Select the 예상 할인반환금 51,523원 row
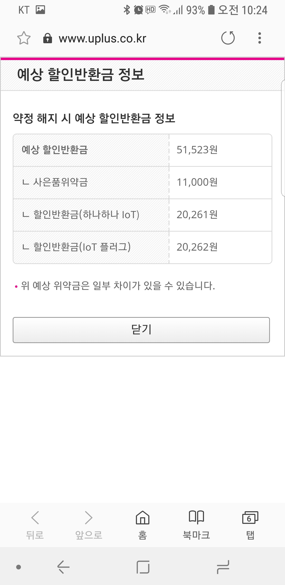The image size is (285, 585). coord(142,150)
